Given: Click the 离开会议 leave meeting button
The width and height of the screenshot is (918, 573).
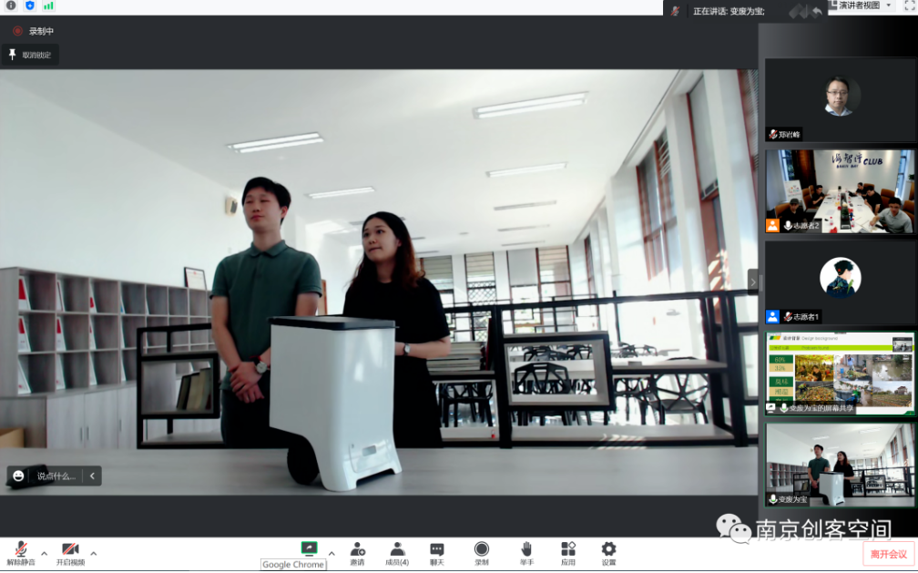Looking at the screenshot, I should (x=888, y=554).
